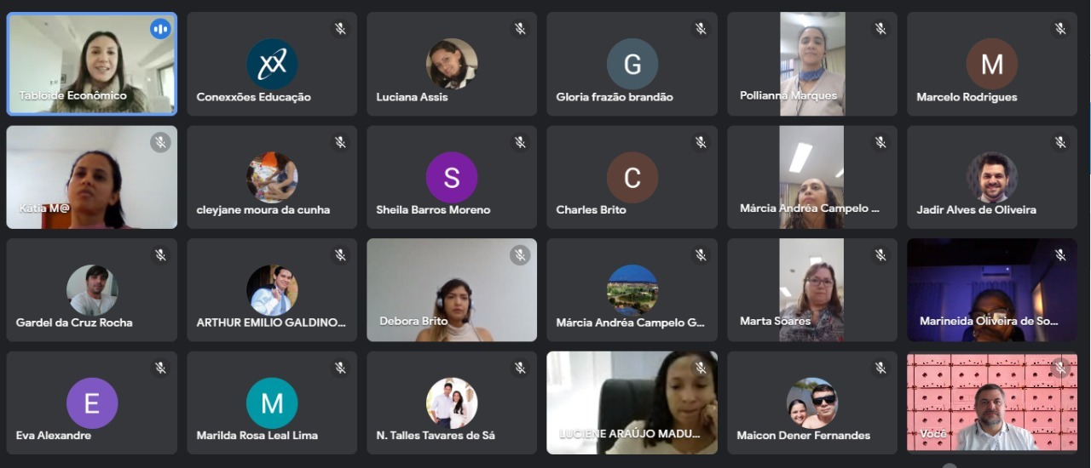This screenshot has height=468, width=1091.
Task: Click the speaking indicator on Tabloide Econômico tile
Action: point(160,29)
